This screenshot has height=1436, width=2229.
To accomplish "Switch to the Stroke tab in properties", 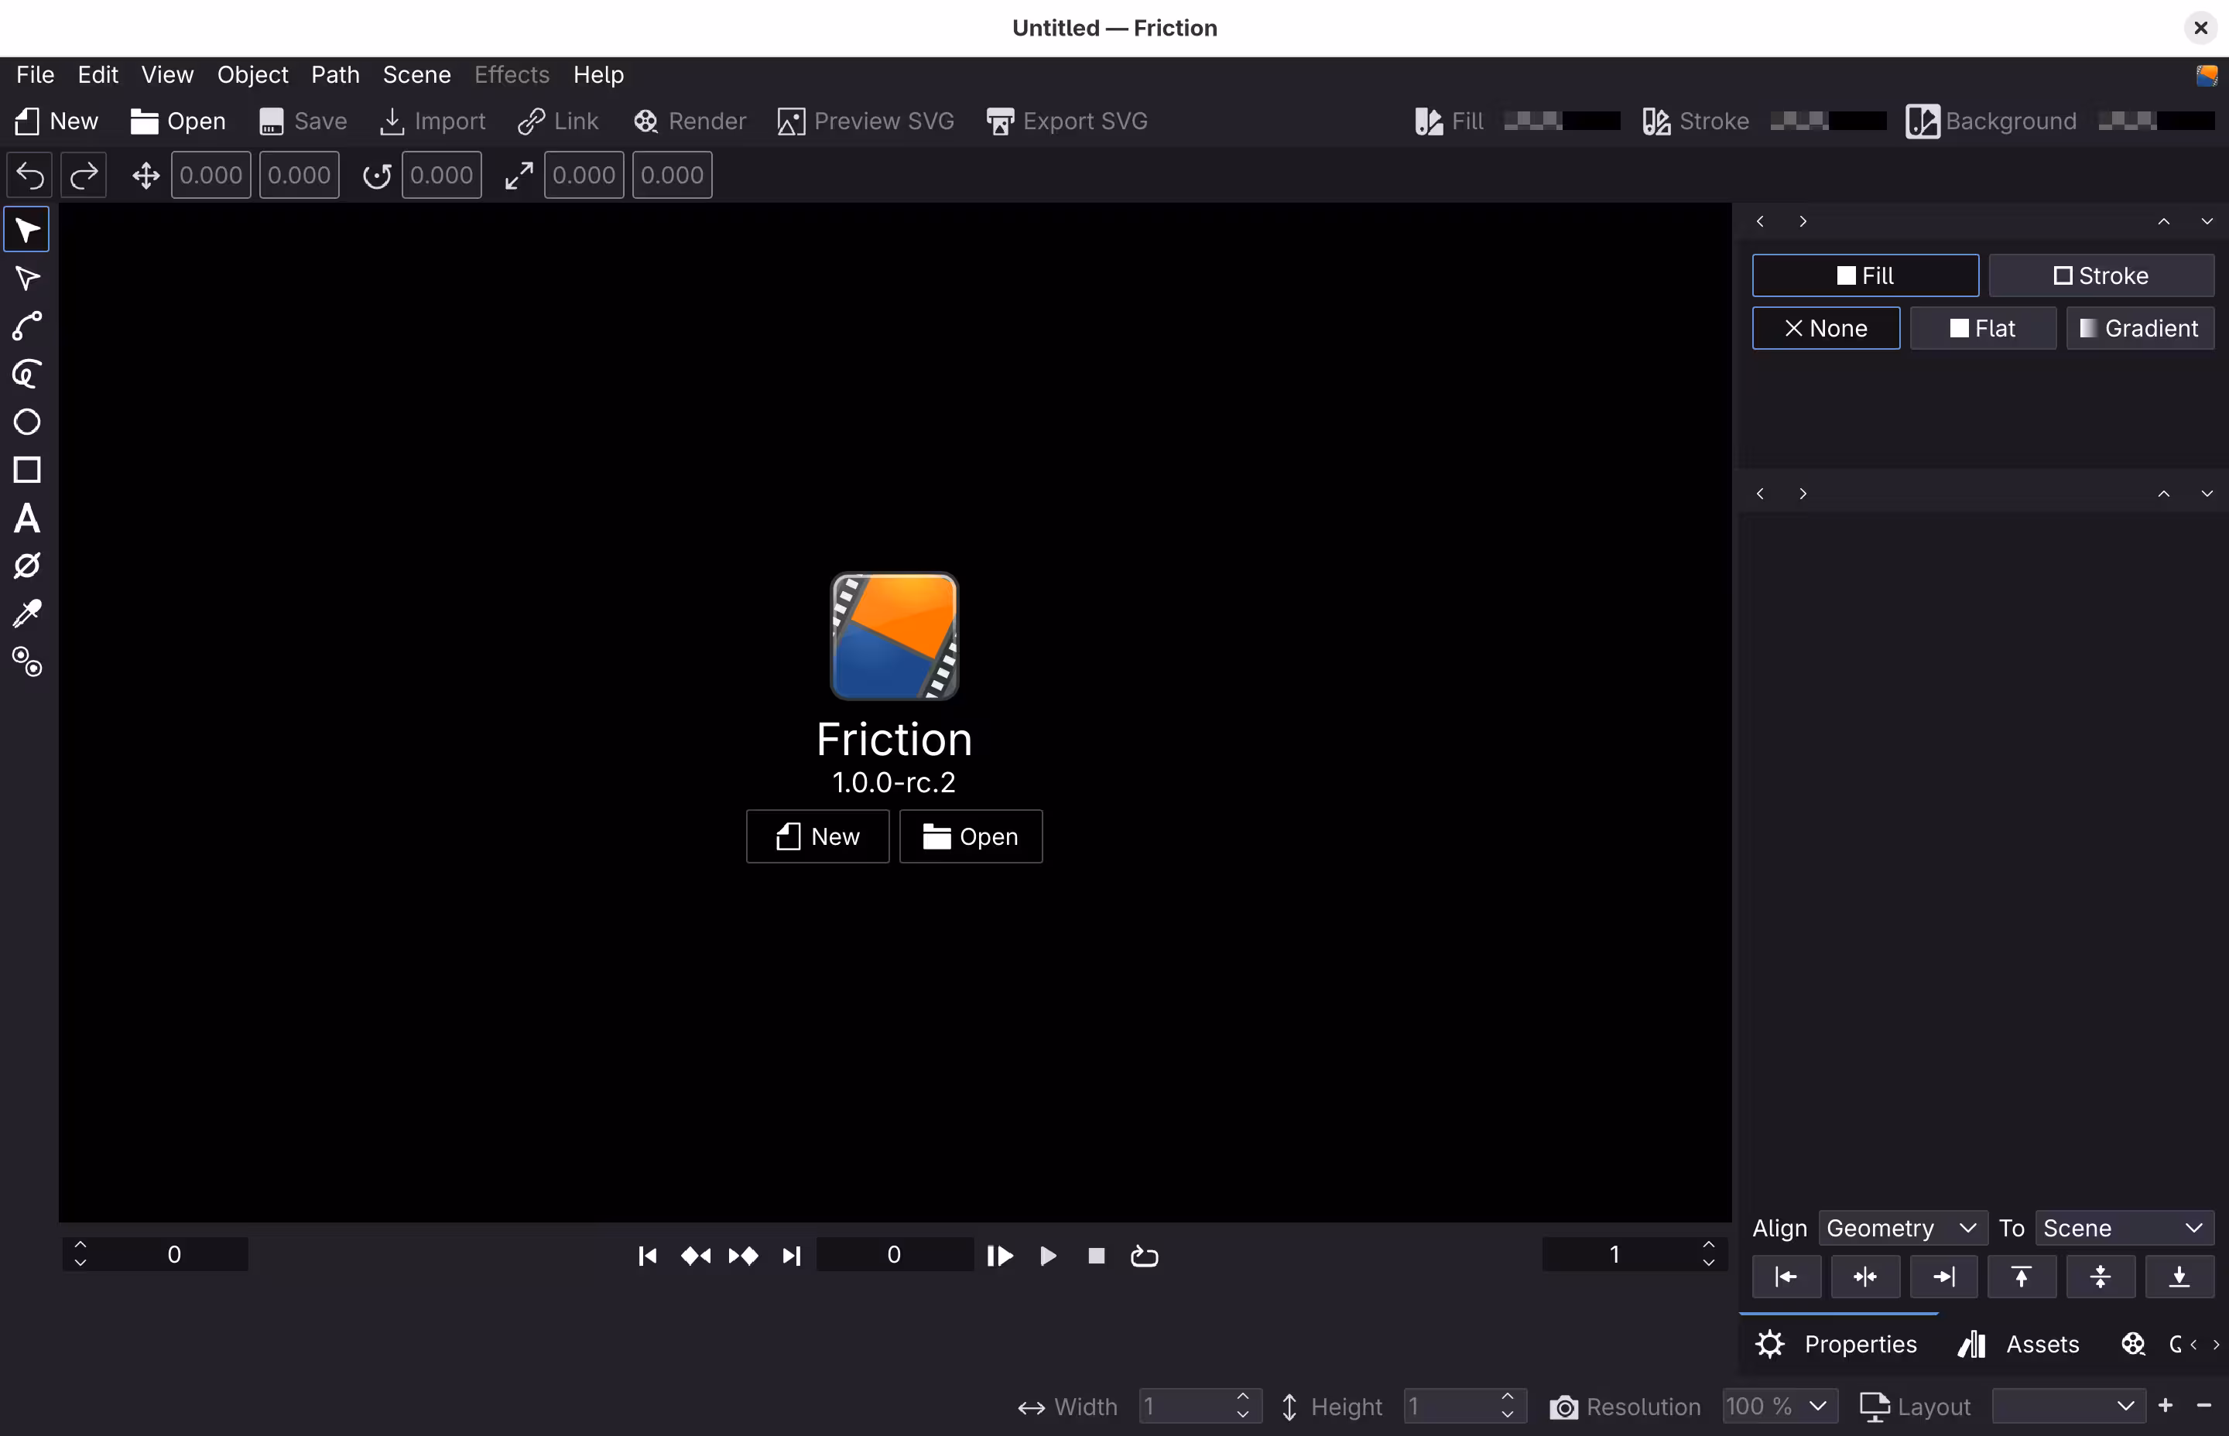I will (2101, 275).
